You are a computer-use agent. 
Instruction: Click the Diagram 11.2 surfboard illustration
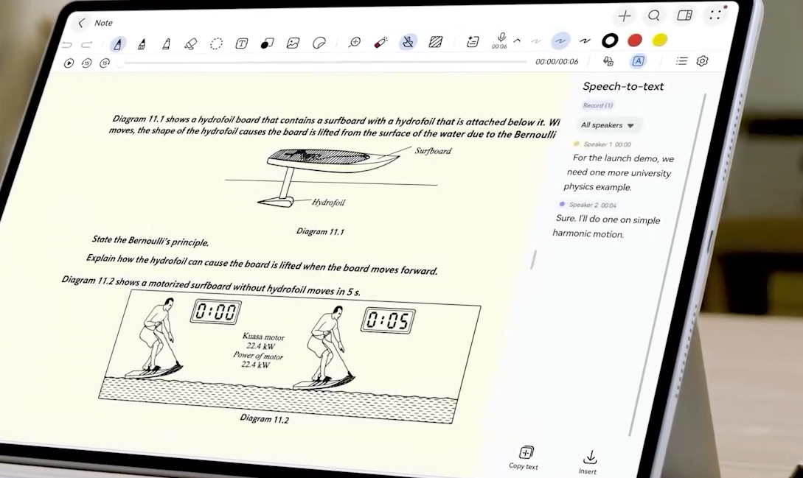289,356
